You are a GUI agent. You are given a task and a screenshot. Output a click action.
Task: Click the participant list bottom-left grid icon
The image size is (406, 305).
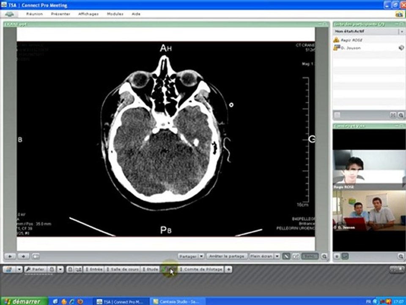(337, 115)
